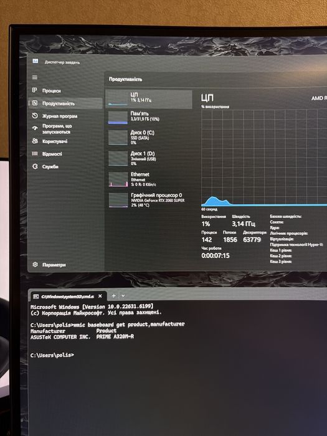Click the Користувачі users icon
The image size is (327, 436).
click(35, 141)
